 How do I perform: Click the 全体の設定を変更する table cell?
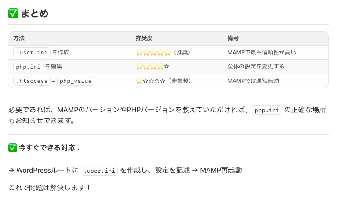coord(256,67)
